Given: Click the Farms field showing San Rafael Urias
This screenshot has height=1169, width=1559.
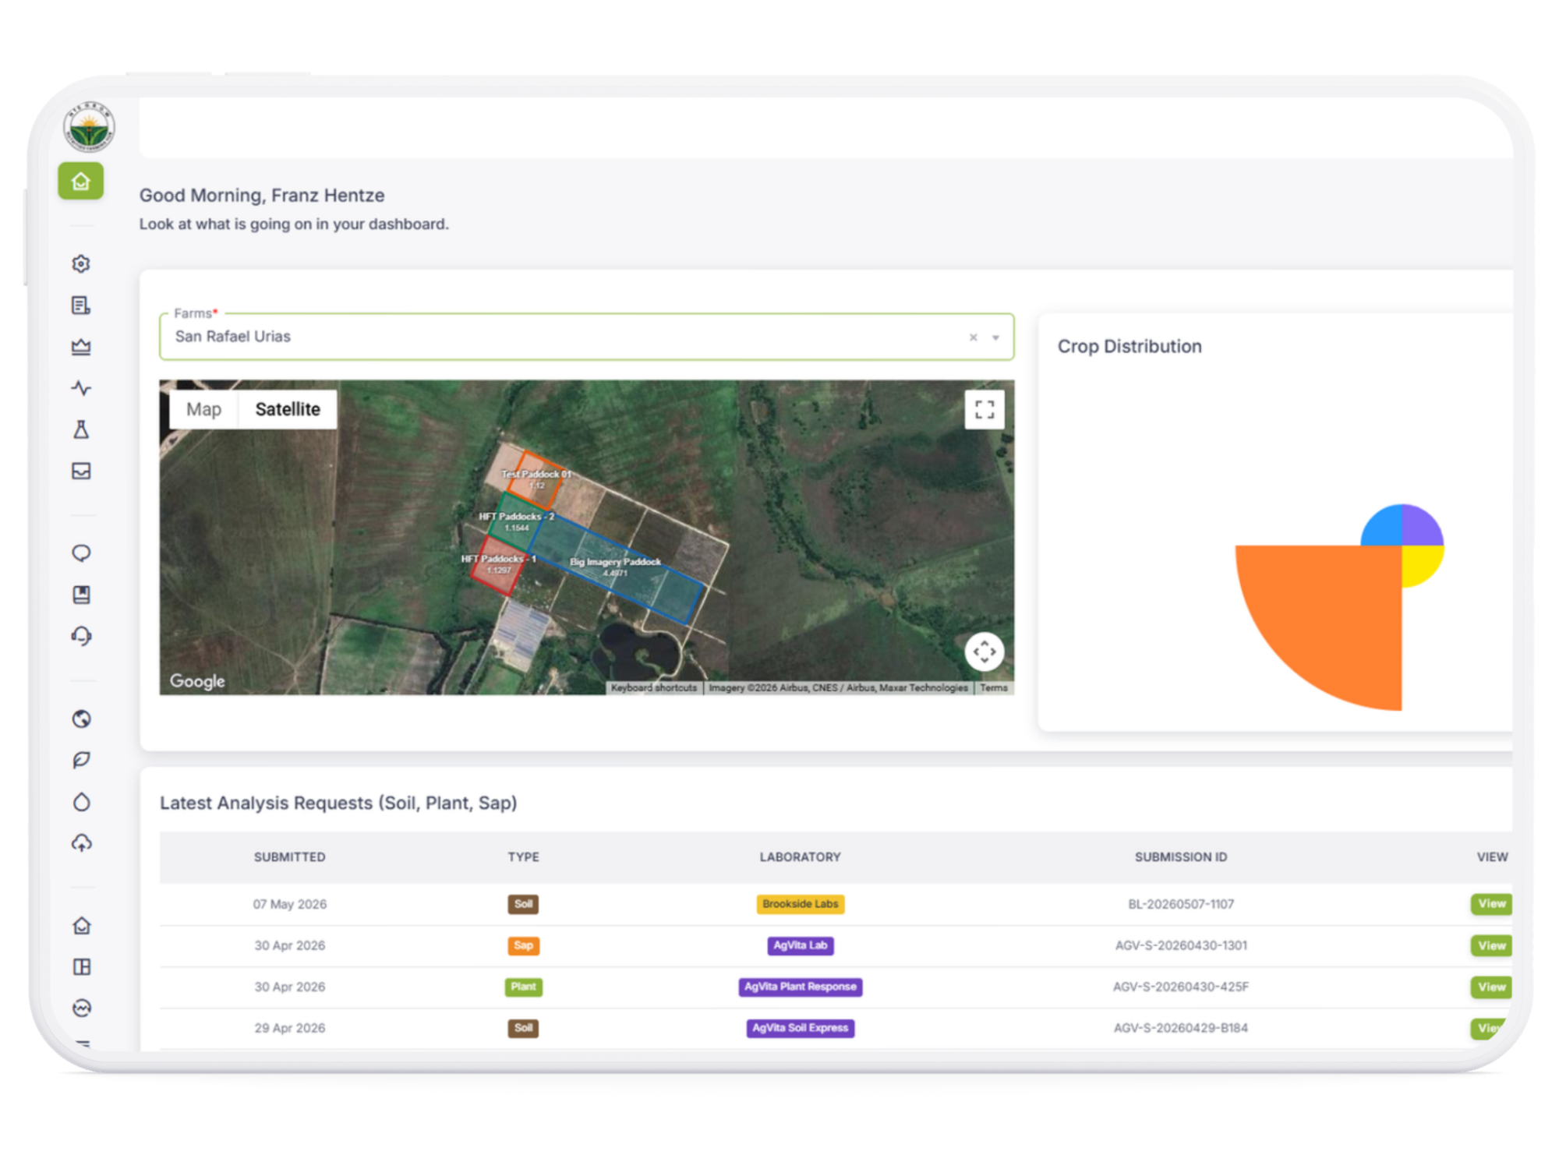Looking at the screenshot, I should tap(586, 337).
